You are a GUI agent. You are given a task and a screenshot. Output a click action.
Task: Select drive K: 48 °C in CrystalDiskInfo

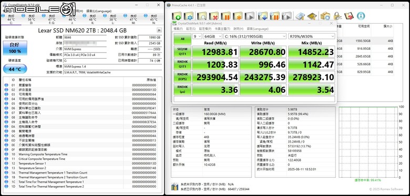[x=93, y=19]
